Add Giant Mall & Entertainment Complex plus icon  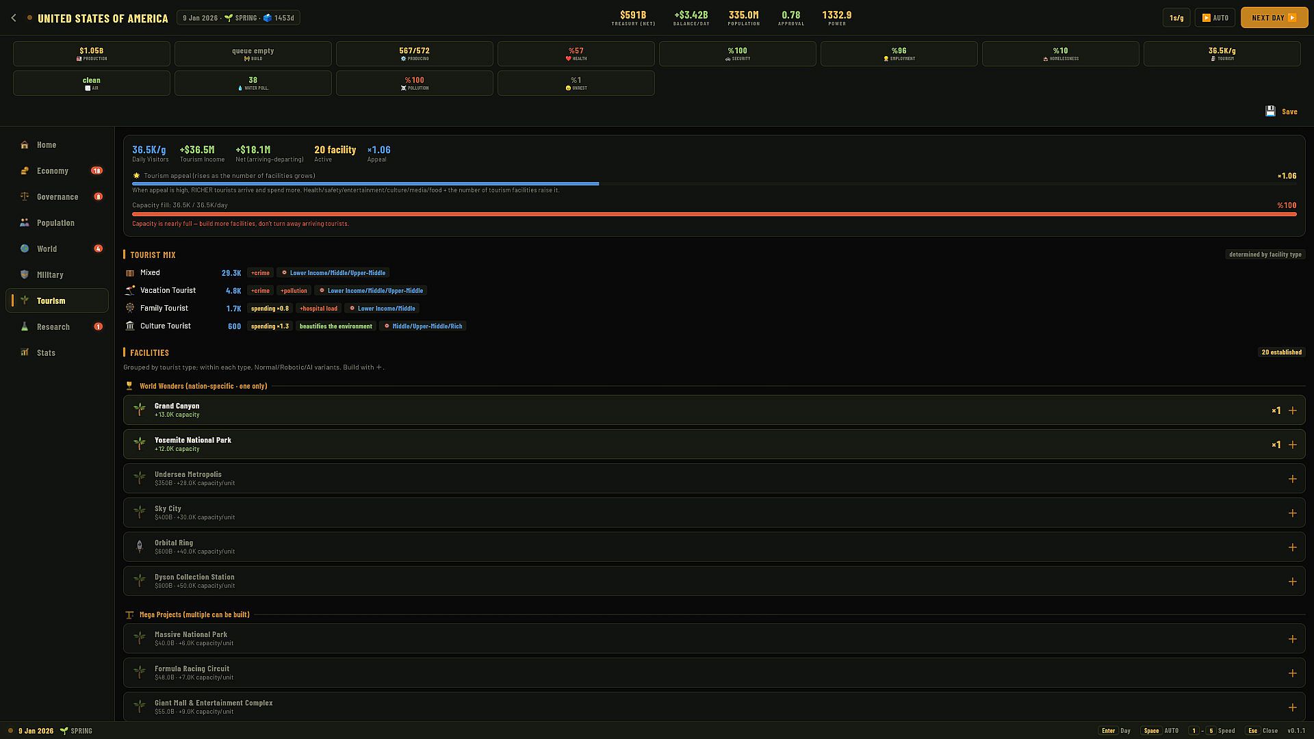click(1292, 708)
